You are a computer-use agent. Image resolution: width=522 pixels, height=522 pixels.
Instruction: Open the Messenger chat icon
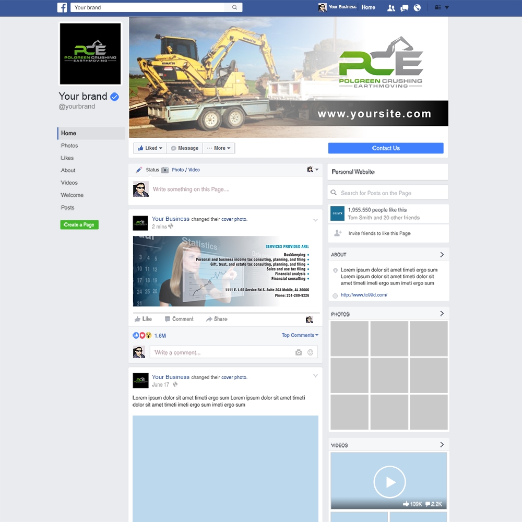404,7
